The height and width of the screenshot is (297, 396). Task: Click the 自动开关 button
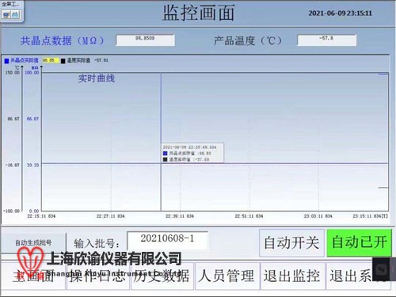291,242
